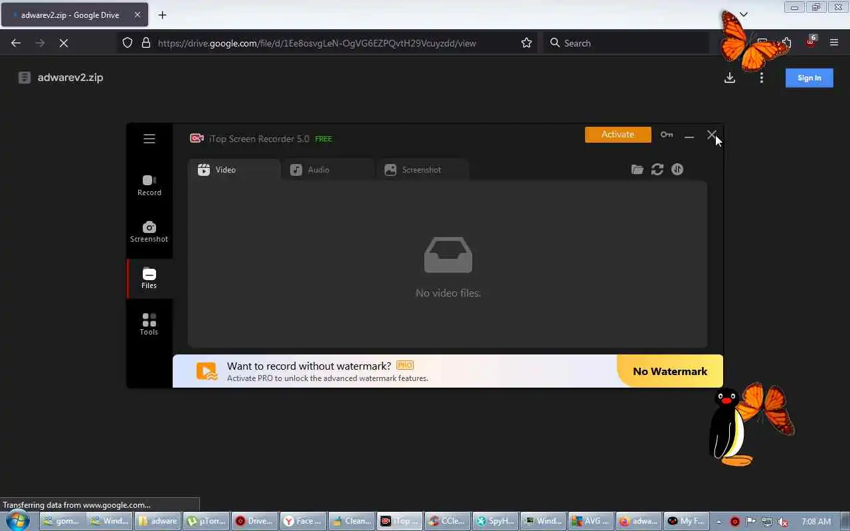Click the license key icon
850x531 pixels.
667,135
